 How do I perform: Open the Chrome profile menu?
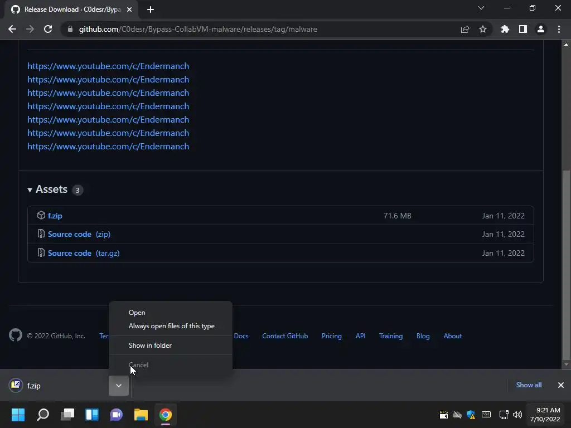(x=541, y=29)
